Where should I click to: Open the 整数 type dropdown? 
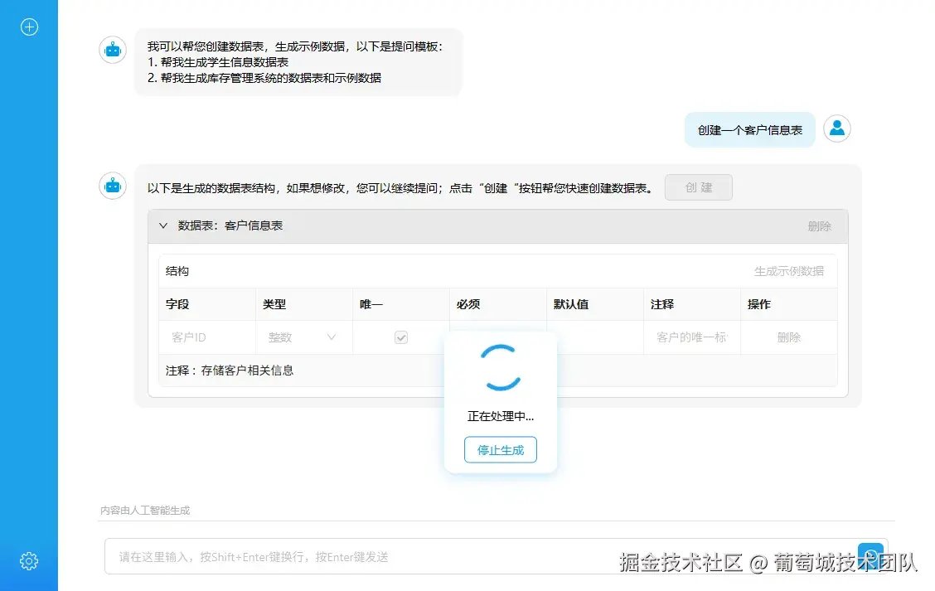coord(302,337)
